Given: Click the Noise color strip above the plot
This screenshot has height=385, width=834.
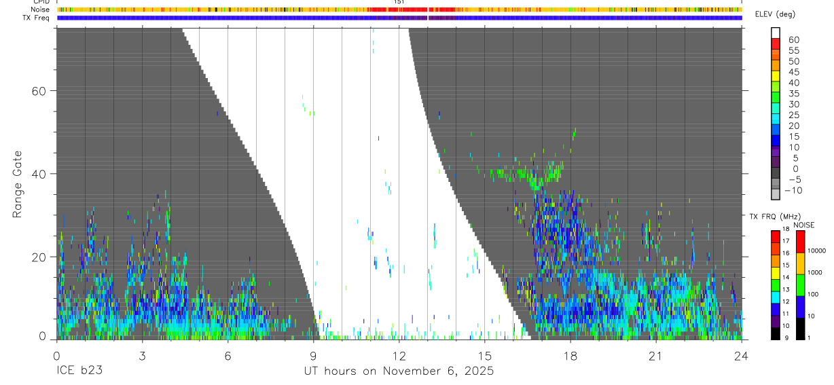Looking at the screenshot, I should (x=399, y=10).
